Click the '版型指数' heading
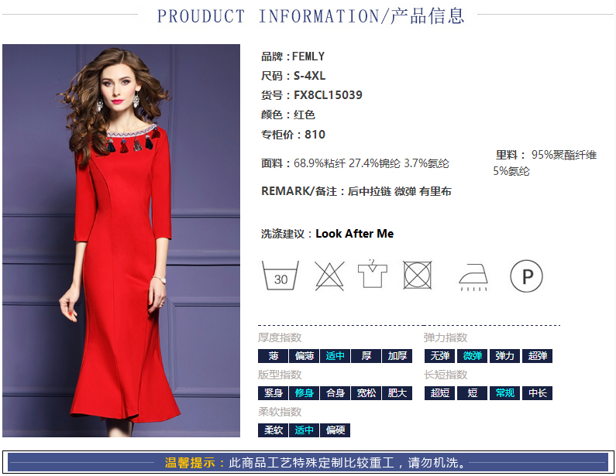616x476 pixels. [280, 375]
